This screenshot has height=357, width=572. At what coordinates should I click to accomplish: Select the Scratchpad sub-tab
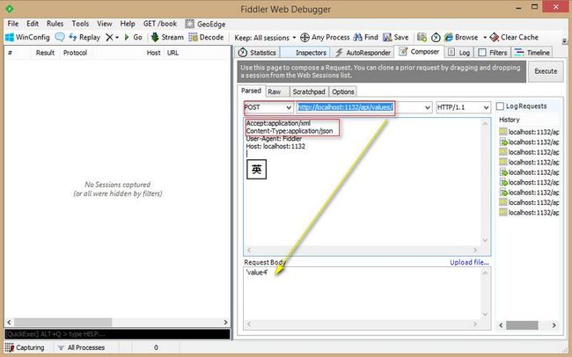309,91
